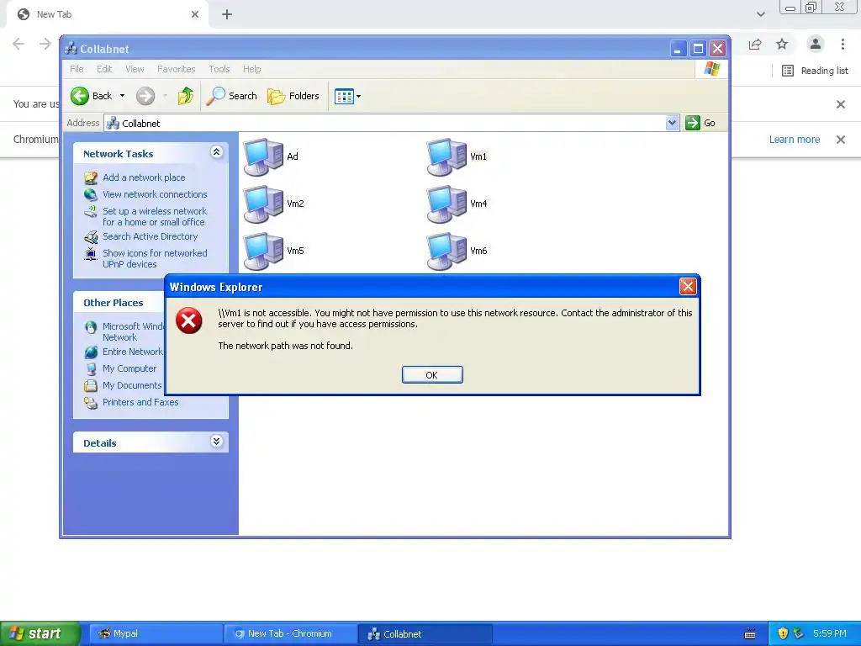Viewport: 861px width, 646px height.
Task: Click View network connections
Action: point(155,194)
